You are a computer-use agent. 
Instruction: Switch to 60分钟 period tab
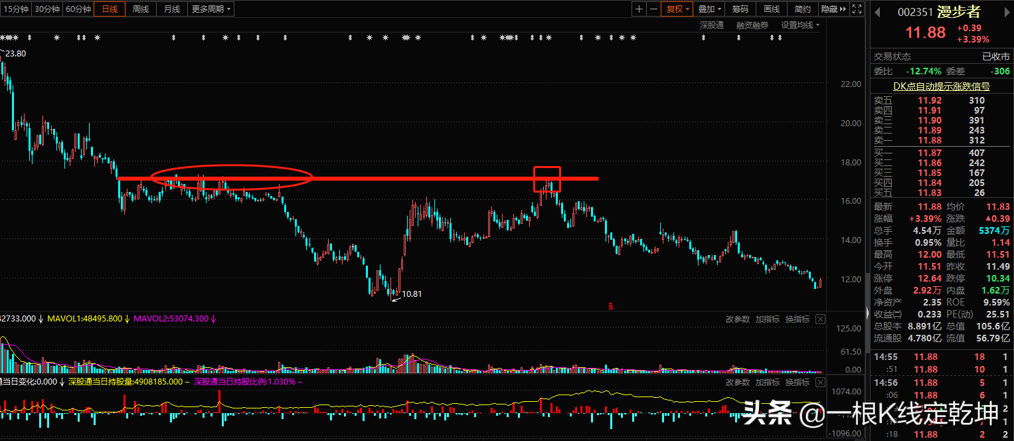pyautogui.click(x=78, y=9)
